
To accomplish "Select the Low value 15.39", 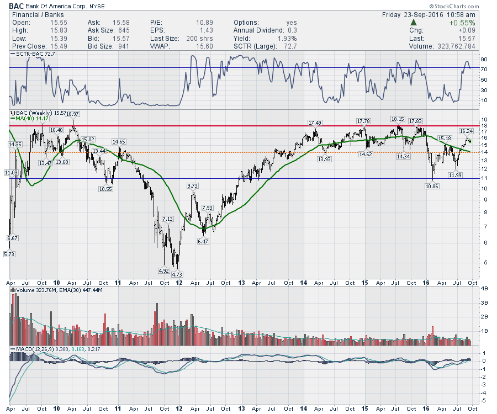I will point(59,39).
